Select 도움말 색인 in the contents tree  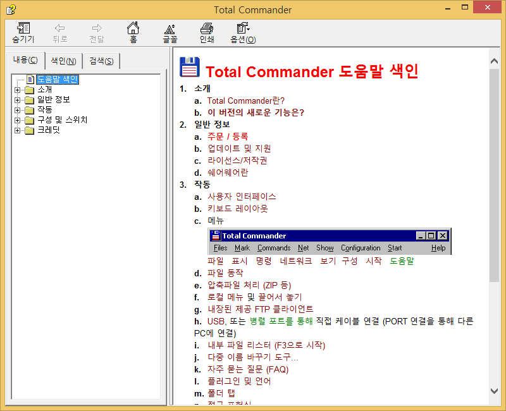pyautogui.click(x=58, y=80)
